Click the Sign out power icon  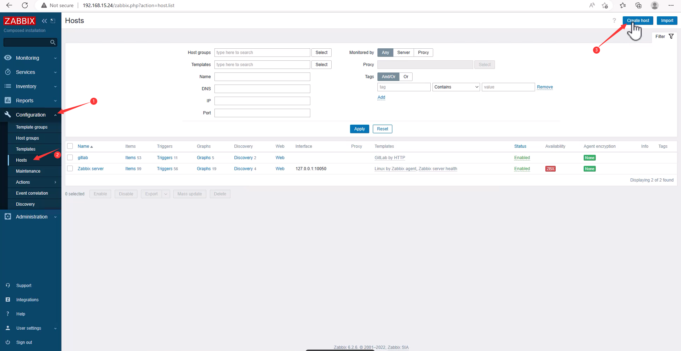[x=8, y=342]
